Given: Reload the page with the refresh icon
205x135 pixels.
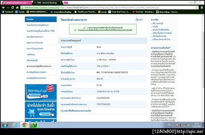Looking at the screenshot, I should (13, 8).
